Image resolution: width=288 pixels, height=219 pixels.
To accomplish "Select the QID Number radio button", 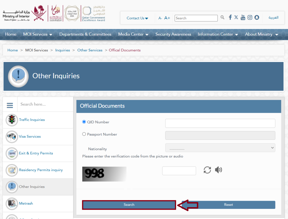I will 84,122.
